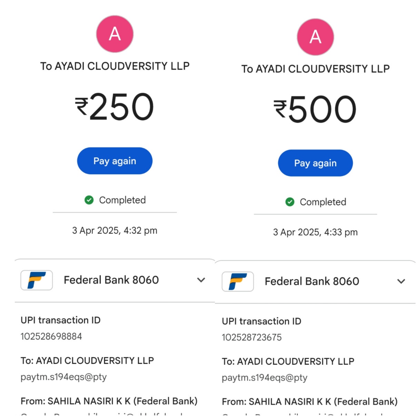This screenshot has width=419, height=416.
Task: Click the pink avatar above the ₹250 payment
Action: coord(114,34)
